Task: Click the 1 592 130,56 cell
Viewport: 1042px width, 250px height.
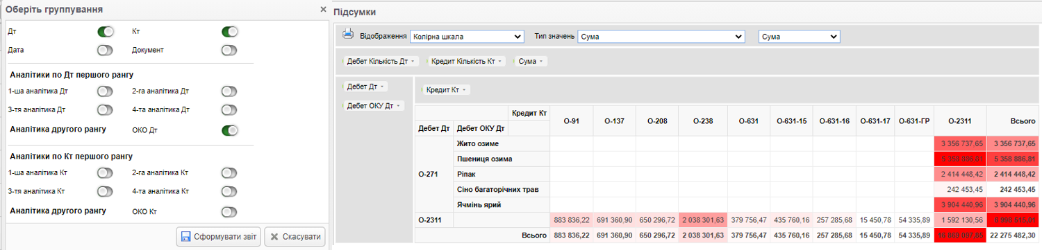Action: pyautogui.click(x=960, y=220)
